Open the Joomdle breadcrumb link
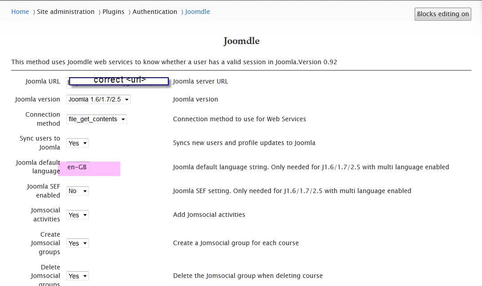 point(197,12)
